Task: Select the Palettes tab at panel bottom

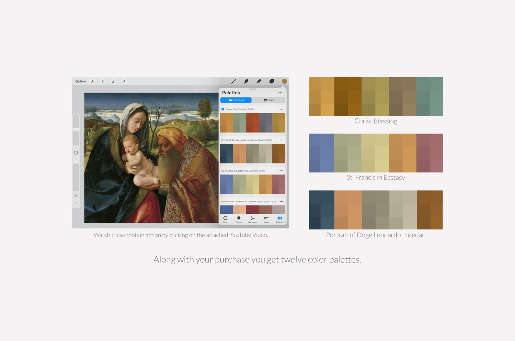Action: pyautogui.click(x=280, y=220)
